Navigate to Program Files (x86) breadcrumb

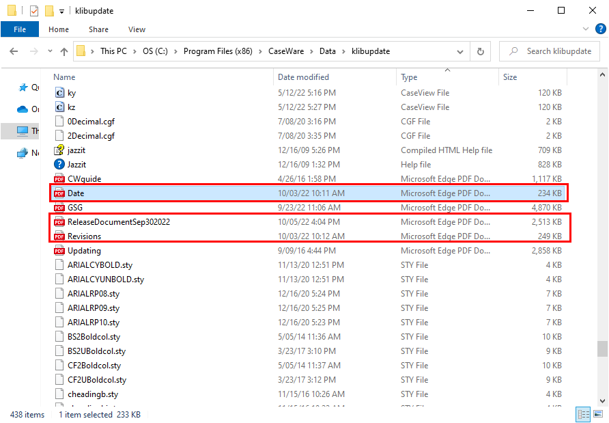click(218, 51)
